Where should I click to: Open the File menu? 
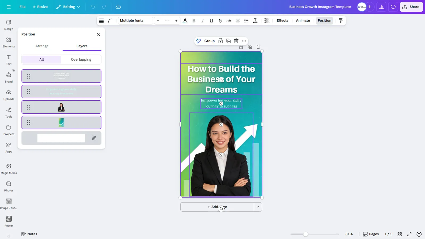[x=23, y=7]
